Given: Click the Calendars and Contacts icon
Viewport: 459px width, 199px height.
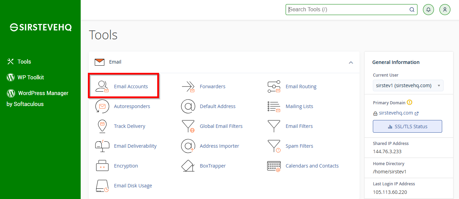Looking at the screenshot, I should (274, 166).
